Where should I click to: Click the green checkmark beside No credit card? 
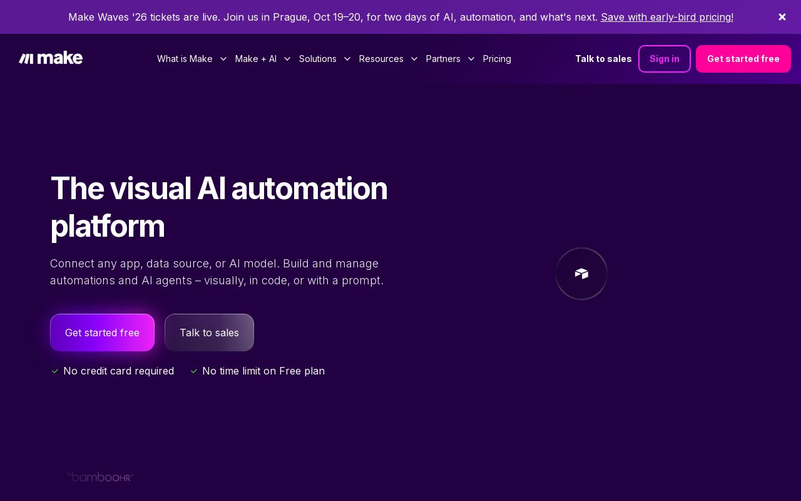[55, 371]
